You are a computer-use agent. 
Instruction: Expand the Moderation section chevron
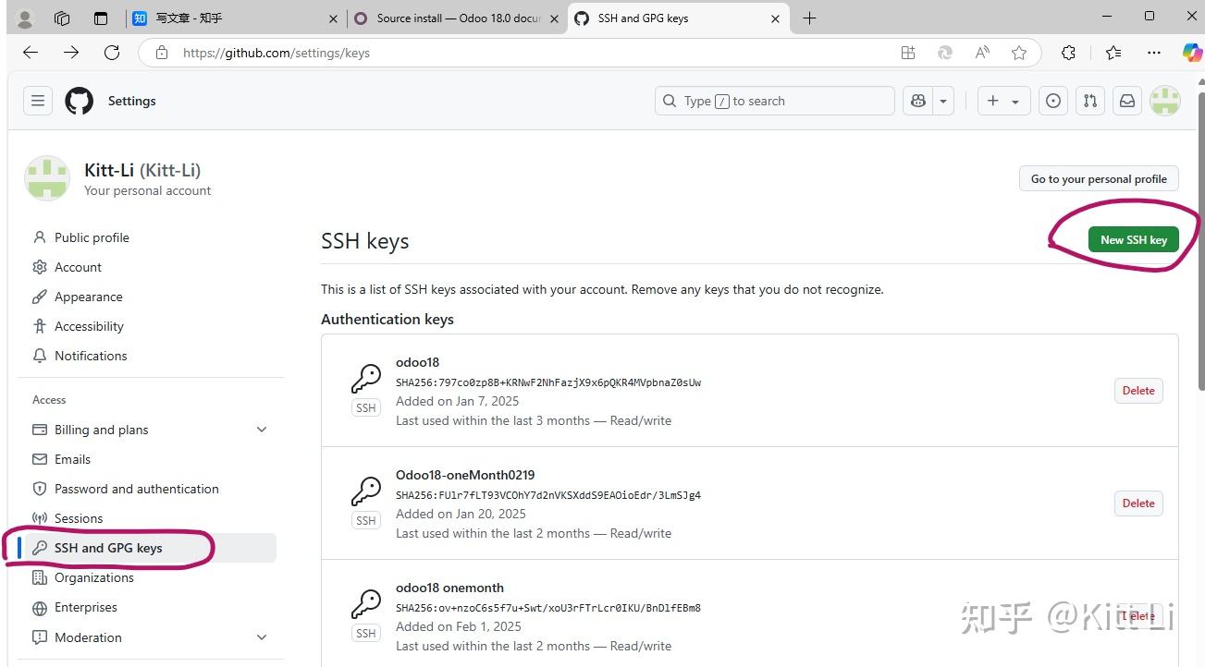tap(262, 637)
